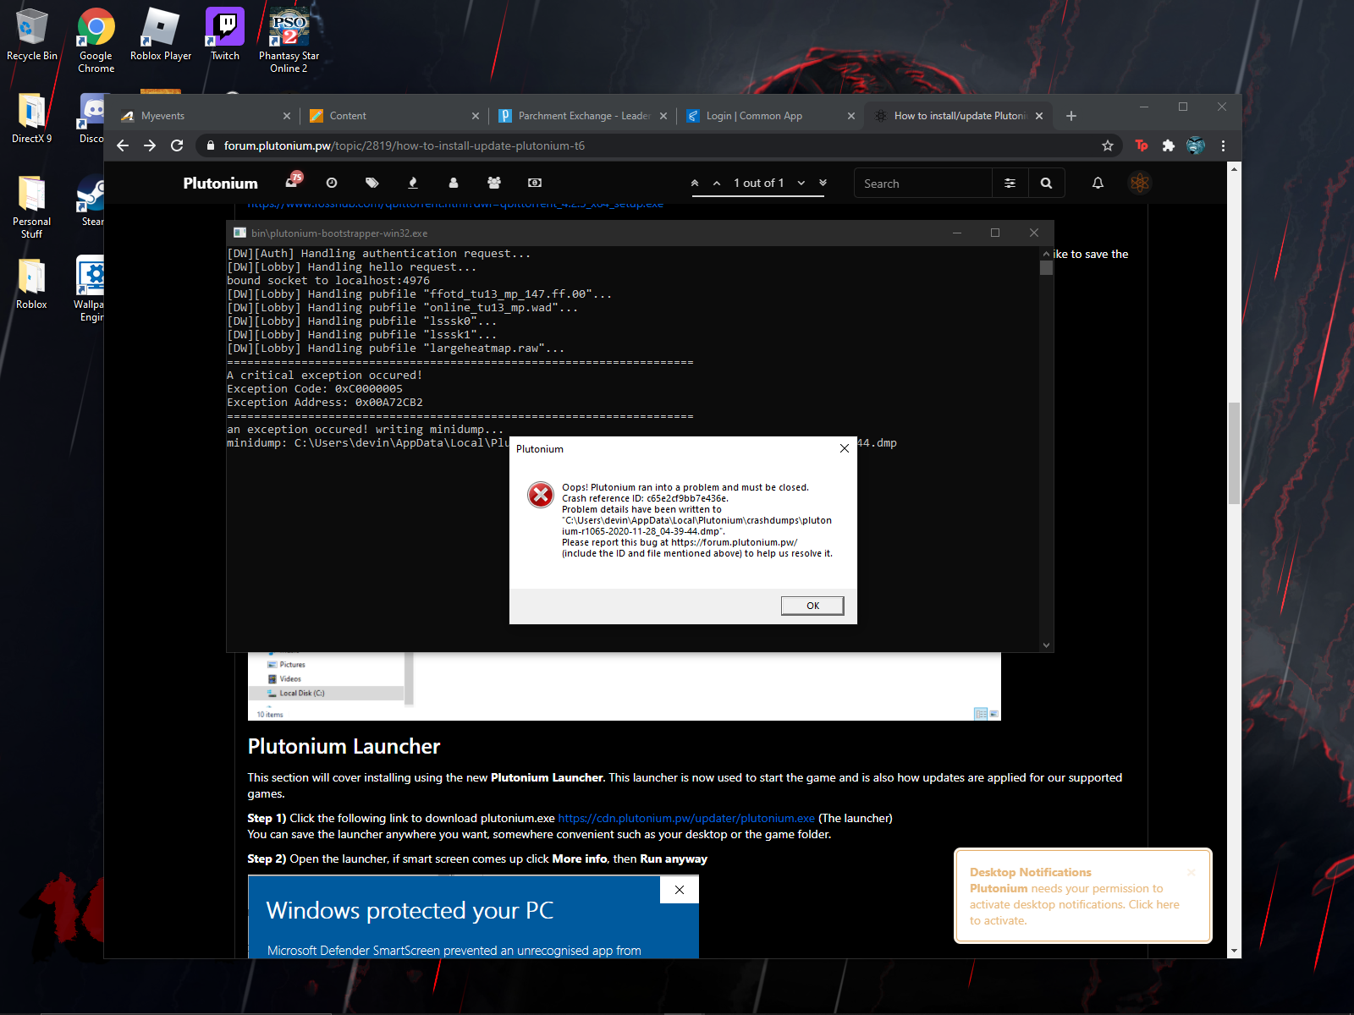Open the Chrome profile avatar
1354x1015 pixels.
click(1196, 145)
